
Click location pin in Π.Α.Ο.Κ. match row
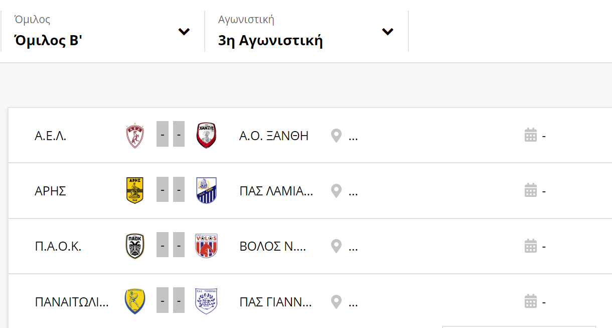336,246
